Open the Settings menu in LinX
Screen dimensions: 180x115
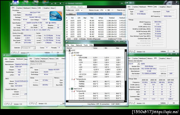tap(73, 7)
